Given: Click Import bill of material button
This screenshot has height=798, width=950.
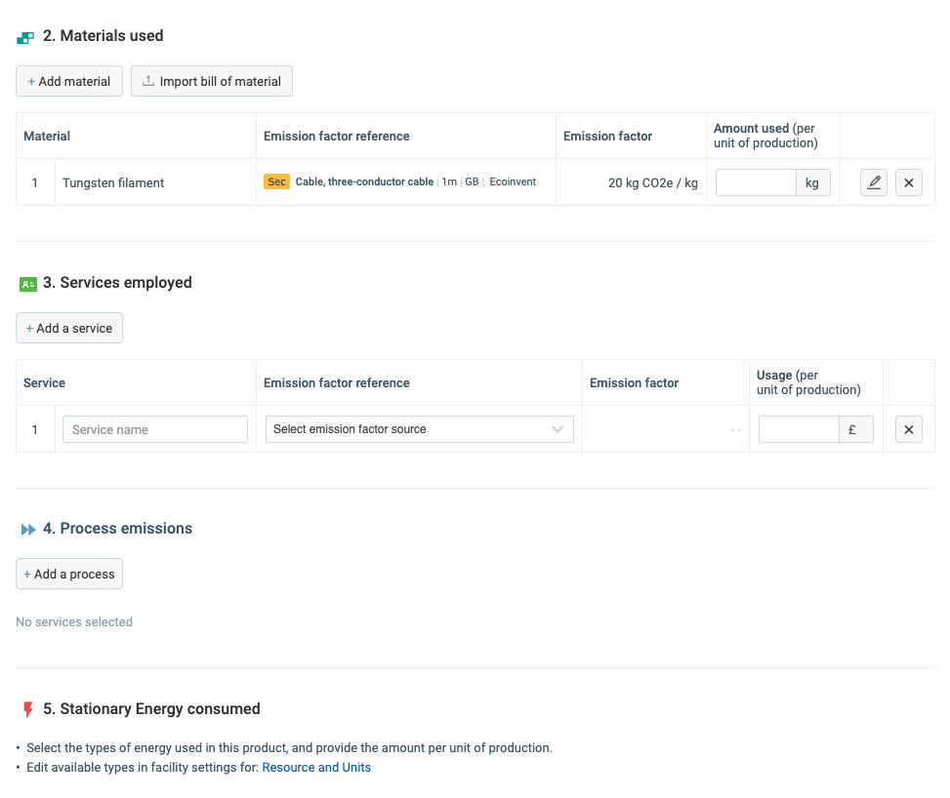Looking at the screenshot, I should coord(212,82).
